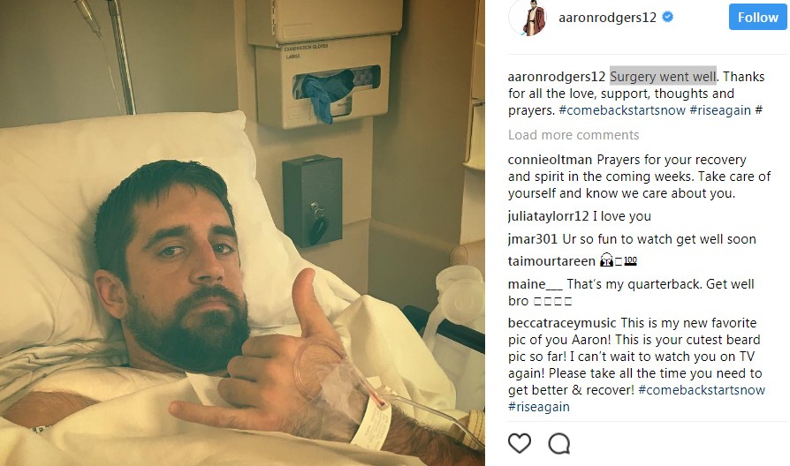The width and height of the screenshot is (790, 466).
Task: Click the blue verified badge icon
Action: 667,17
